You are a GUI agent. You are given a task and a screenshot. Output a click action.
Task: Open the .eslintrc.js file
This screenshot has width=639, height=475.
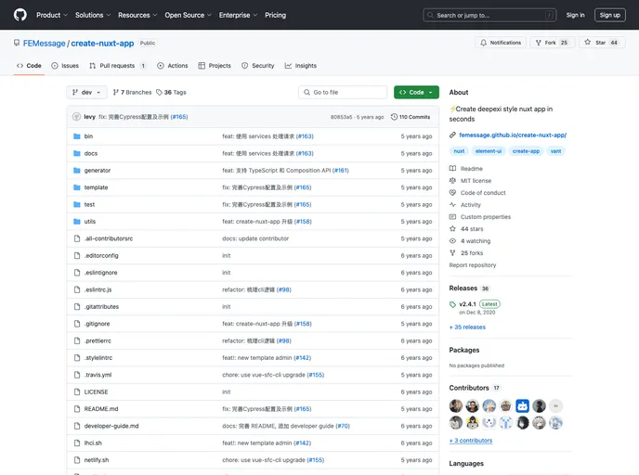pos(98,289)
